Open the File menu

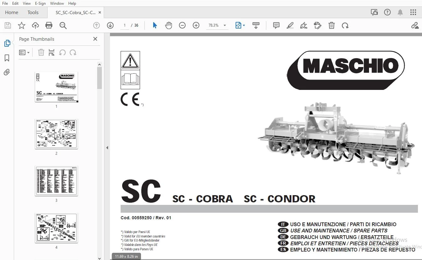point(5,3)
